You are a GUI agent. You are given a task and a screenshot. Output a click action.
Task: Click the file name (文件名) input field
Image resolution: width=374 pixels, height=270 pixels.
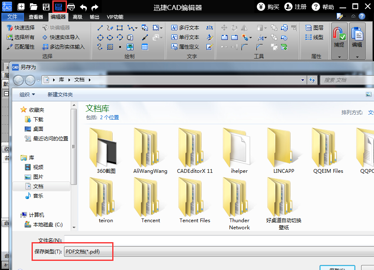tap(219, 240)
